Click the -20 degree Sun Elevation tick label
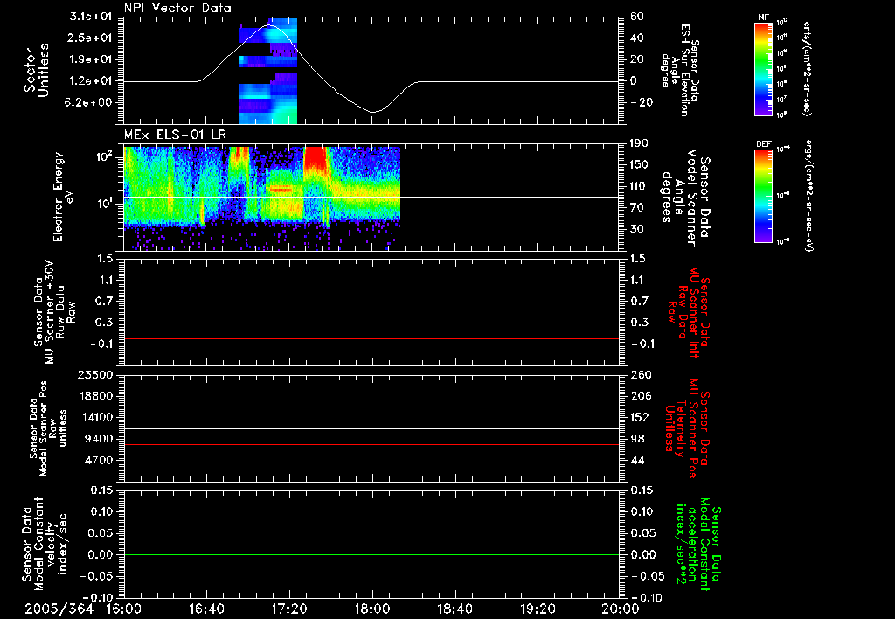The width and height of the screenshot is (895, 619). click(642, 103)
